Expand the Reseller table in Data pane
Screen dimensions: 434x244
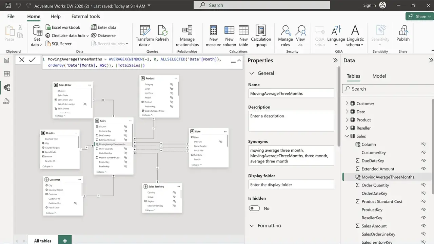pos(347,128)
